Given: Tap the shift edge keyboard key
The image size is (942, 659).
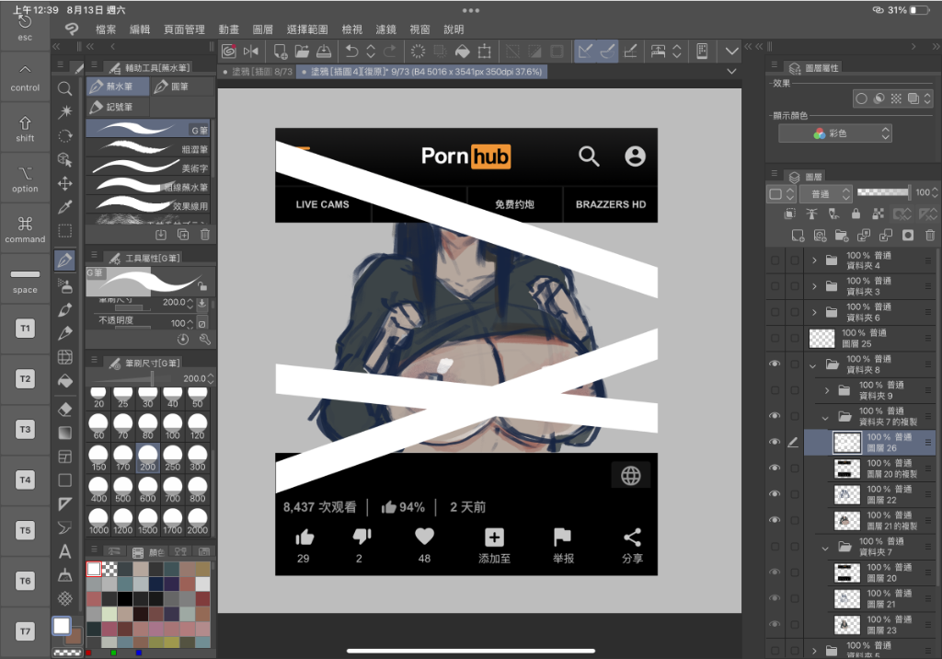Looking at the screenshot, I should pos(25,127).
